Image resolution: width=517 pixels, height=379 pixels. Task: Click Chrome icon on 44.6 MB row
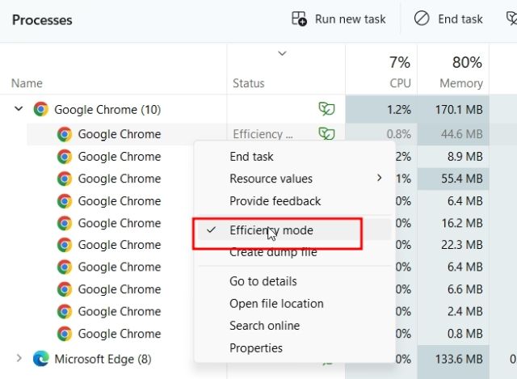tap(65, 134)
